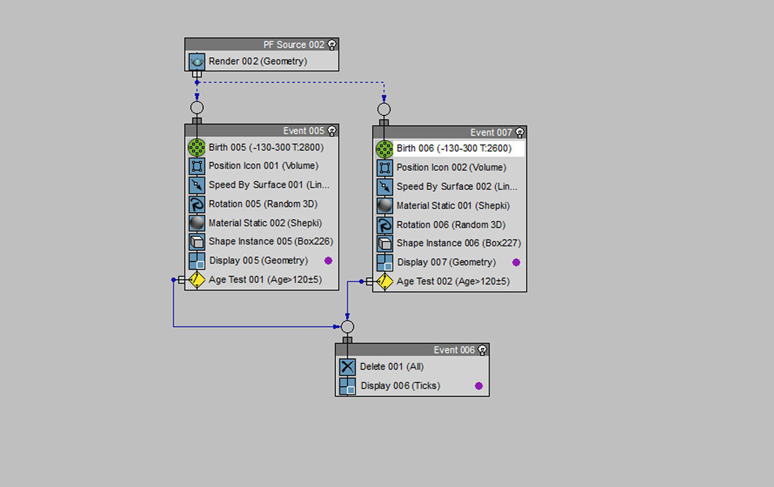Click Display 005 purple color dot
This screenshot has width=774, height=487.
pyautogui.click(x=328, y=261)
